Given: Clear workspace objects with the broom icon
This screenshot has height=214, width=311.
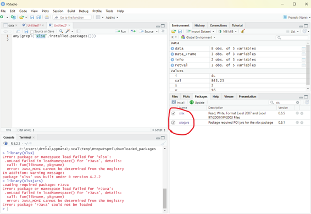Looking at the screenshot, I should point(243,31).
